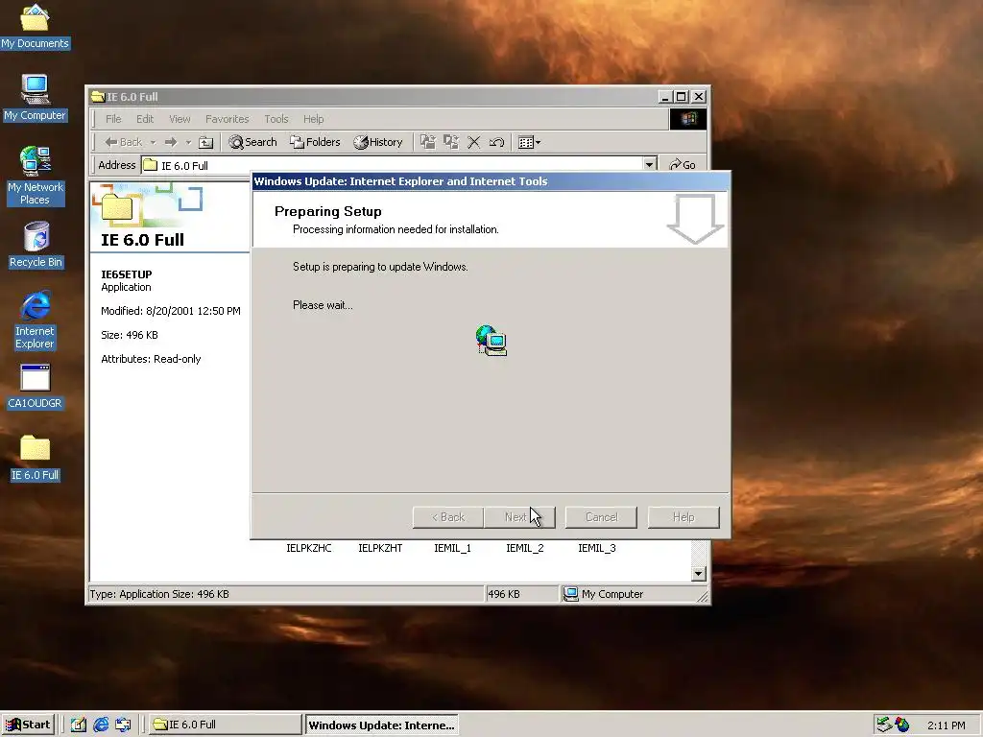The width and height of the screenshot is (983, 737).
Task: Click third quick launch icon
Action: point(124,725)
